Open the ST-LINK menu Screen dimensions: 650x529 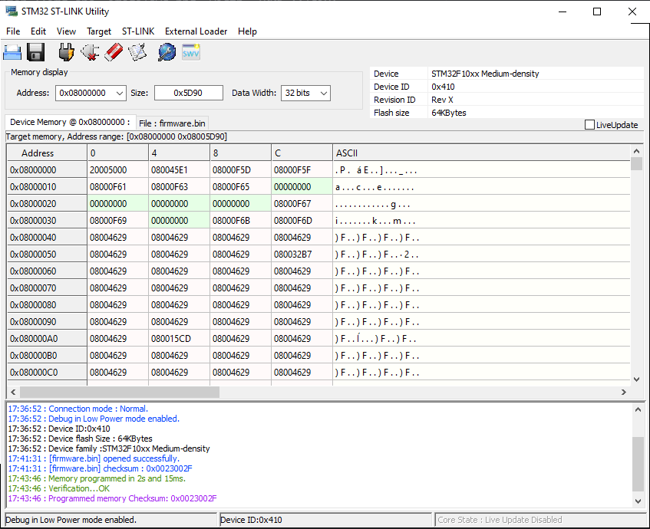click(138, 31)
